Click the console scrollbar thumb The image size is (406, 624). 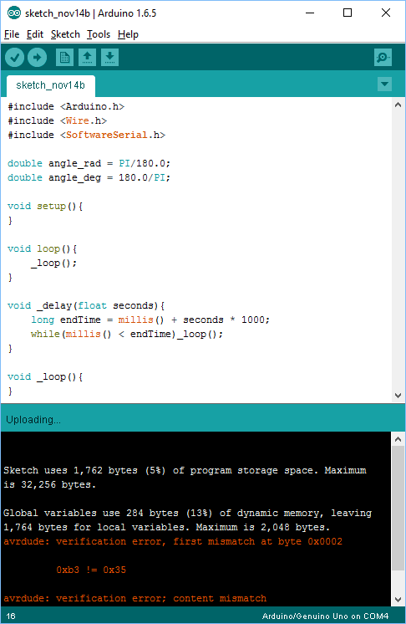tap(398, 509)
